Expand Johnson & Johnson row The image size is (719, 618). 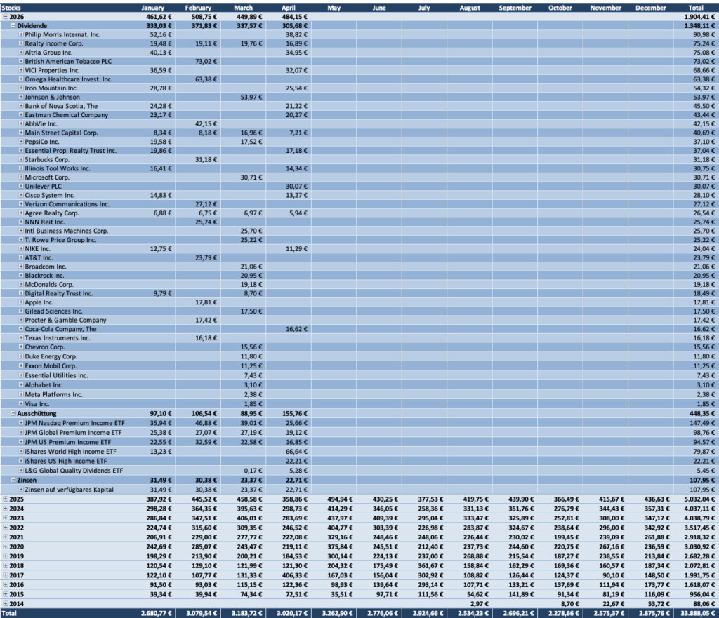21,97
